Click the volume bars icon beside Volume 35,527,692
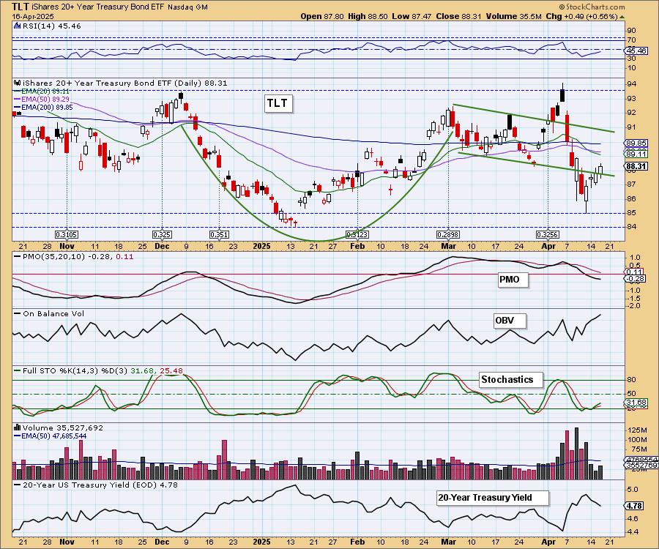This screenshot has height=549, width=659. tap(18, 427)
